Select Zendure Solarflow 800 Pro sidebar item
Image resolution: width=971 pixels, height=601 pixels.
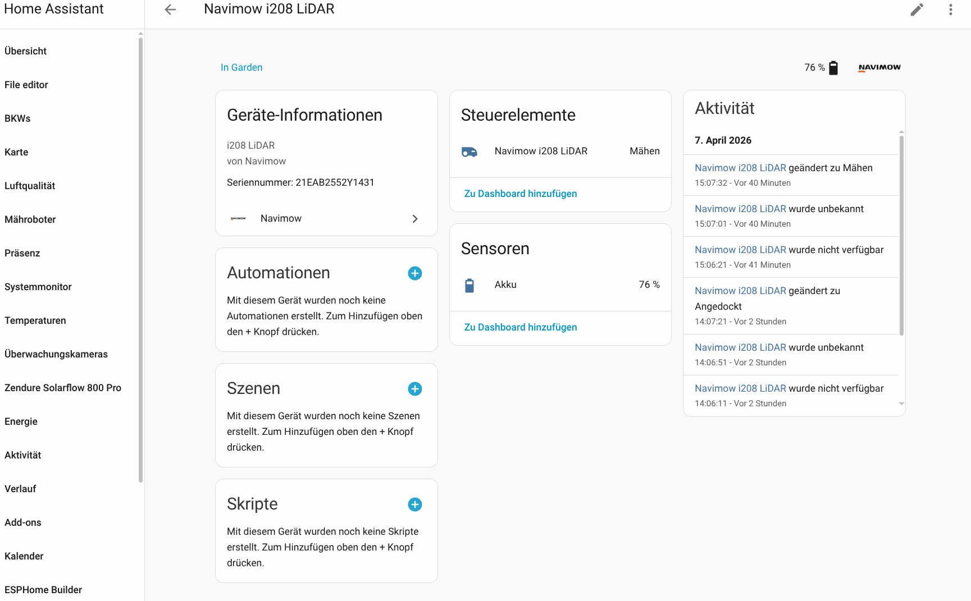[x=63, y=388]
